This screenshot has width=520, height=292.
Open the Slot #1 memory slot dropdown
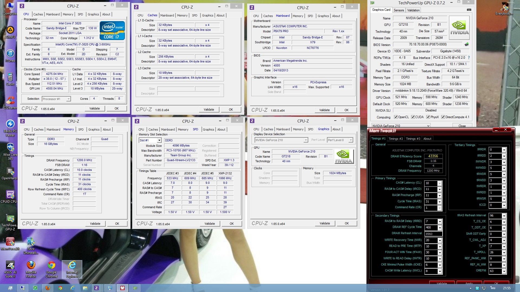click(159, 140)
